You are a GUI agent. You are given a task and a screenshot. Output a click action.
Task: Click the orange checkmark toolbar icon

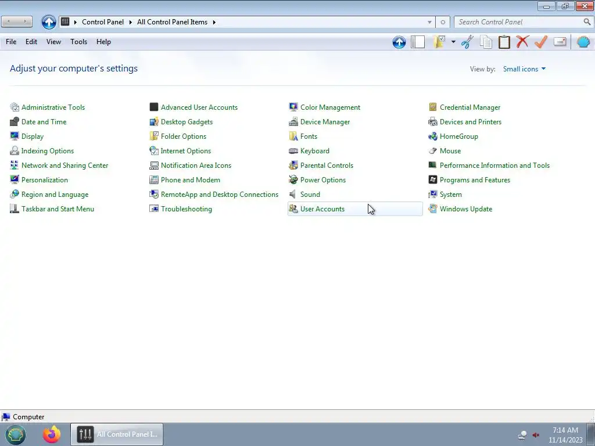(x=541, y=42)
